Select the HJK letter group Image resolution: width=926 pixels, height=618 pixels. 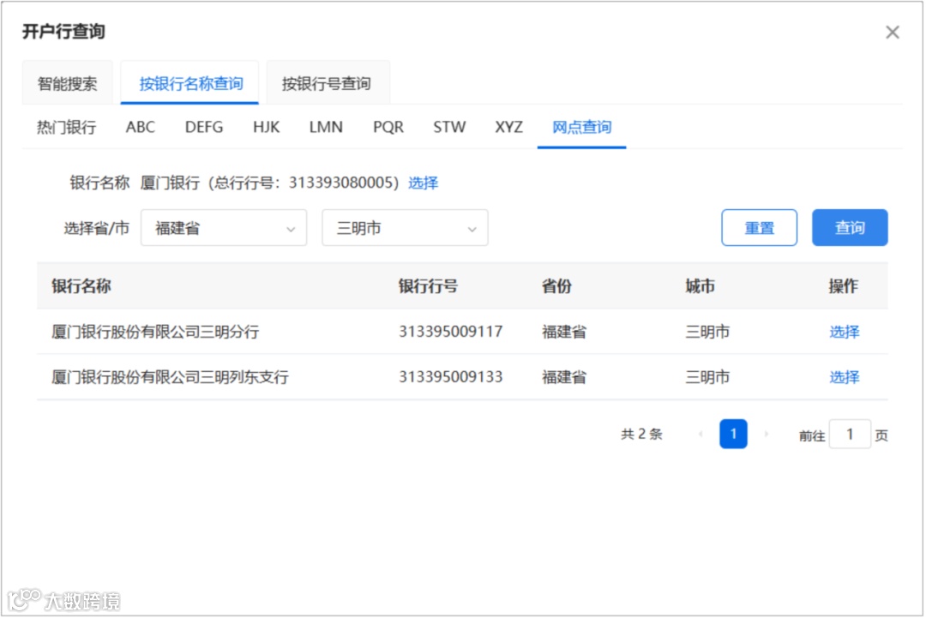point(266,127)
